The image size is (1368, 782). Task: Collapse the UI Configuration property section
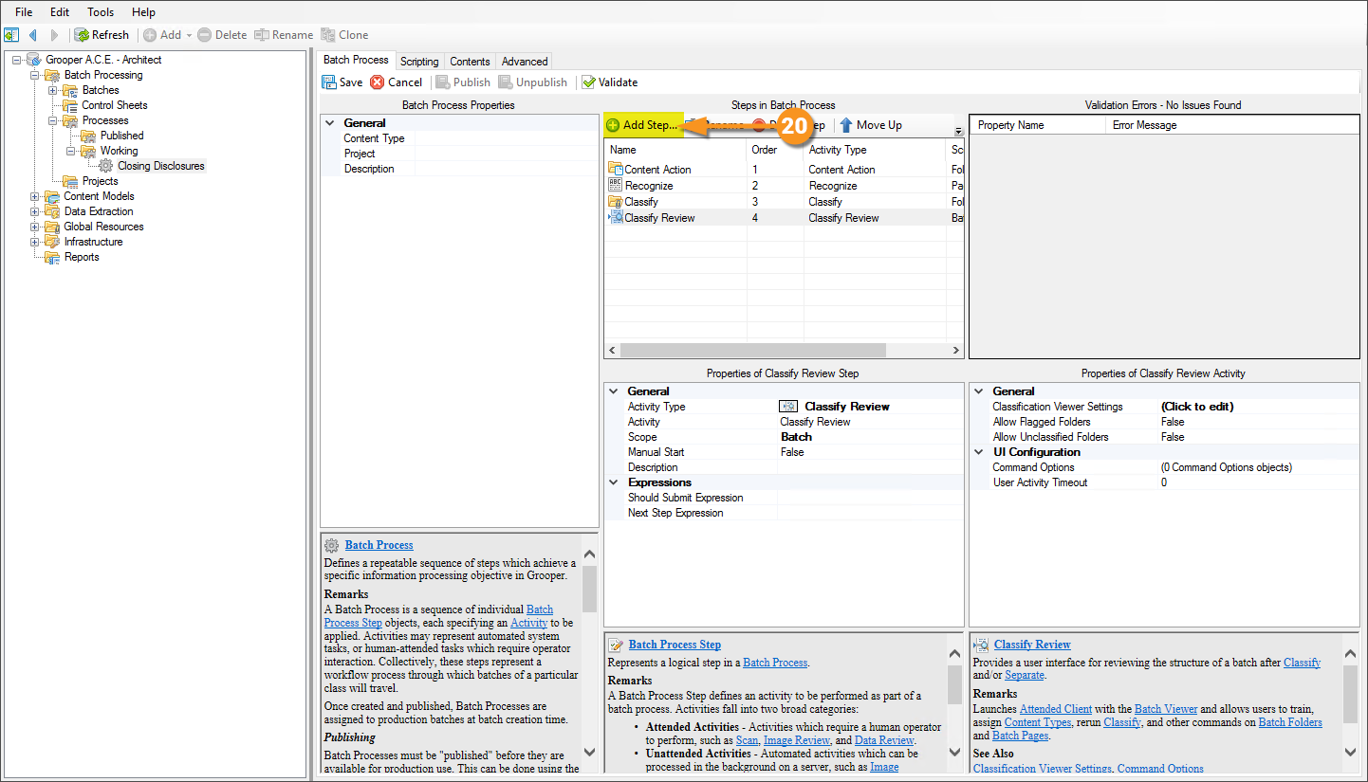click(x=977, y=452)
